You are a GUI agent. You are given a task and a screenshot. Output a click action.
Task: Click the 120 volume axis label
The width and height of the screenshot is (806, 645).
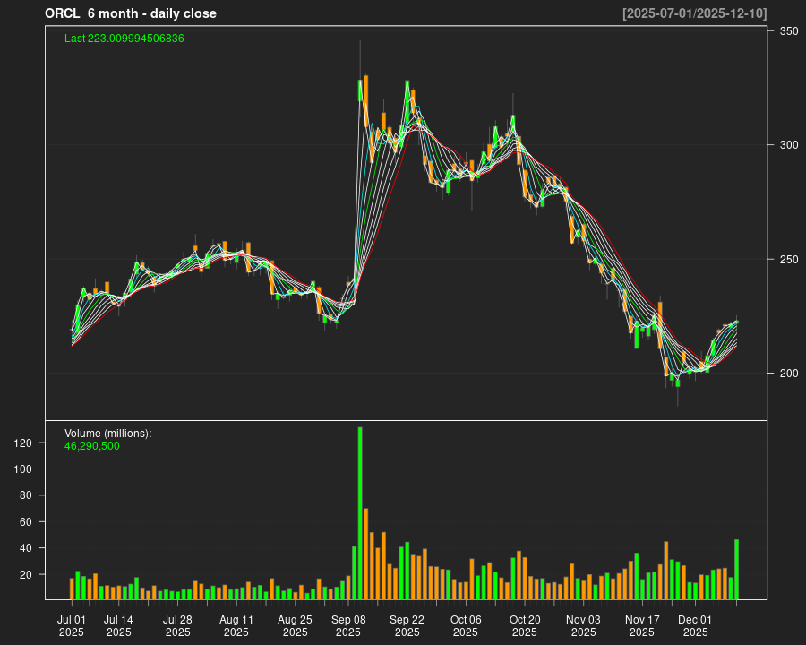click(x=24, y=443)
